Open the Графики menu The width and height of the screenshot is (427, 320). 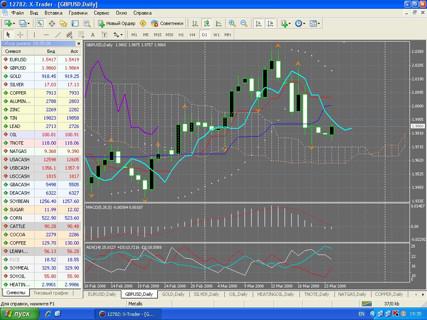point(78,13)
